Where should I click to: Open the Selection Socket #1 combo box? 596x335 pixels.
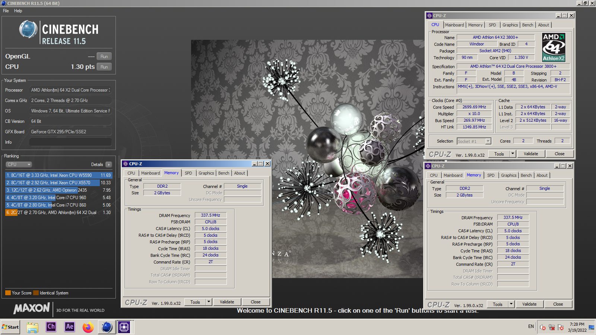click(x=474, y=141)
